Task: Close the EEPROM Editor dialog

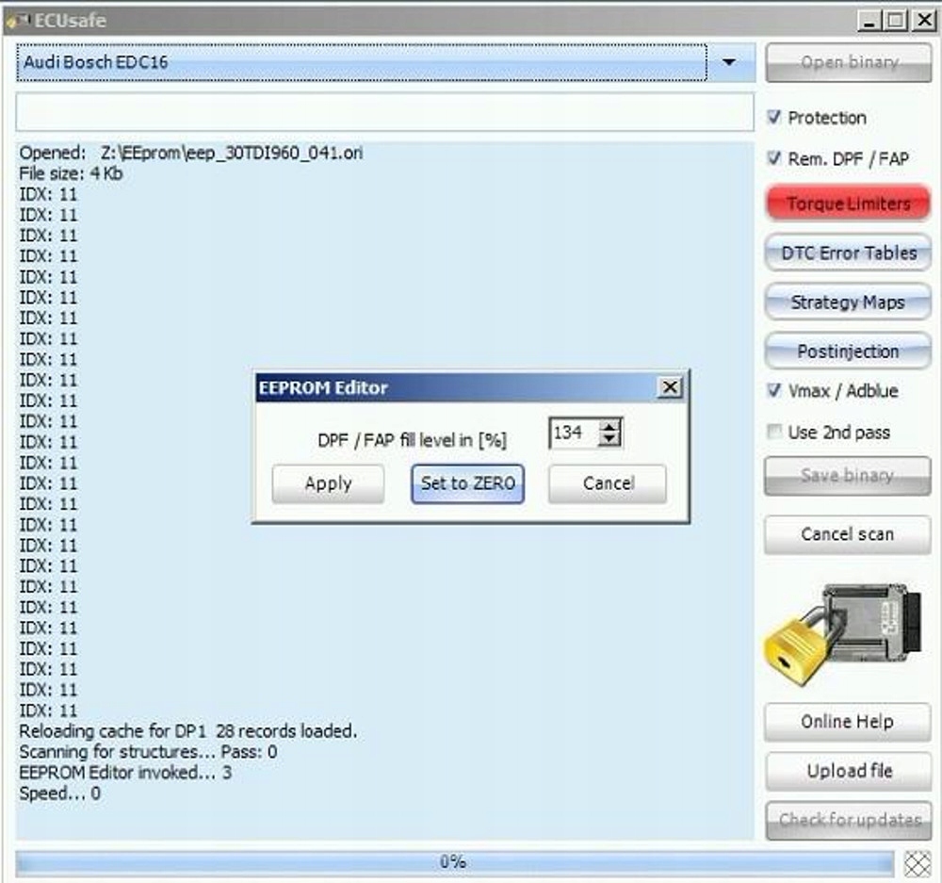Action: (x=671, y=386)
